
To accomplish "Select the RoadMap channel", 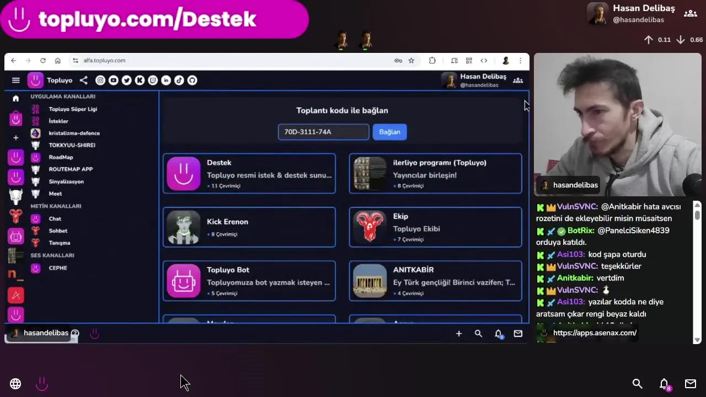I will pos(61,158).
